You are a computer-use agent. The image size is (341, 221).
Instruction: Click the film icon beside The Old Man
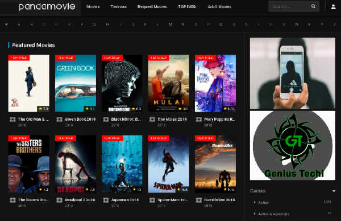[13, 119]
